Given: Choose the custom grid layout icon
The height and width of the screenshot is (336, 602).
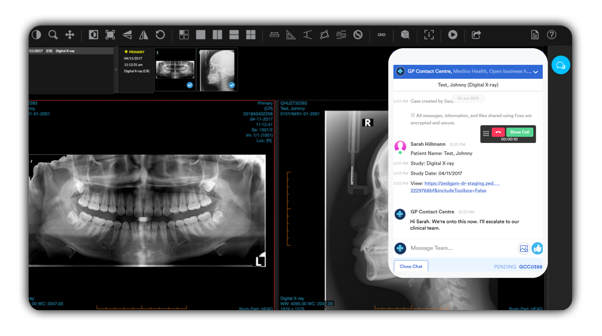Looking at the screenshot, I should (184, 35).
